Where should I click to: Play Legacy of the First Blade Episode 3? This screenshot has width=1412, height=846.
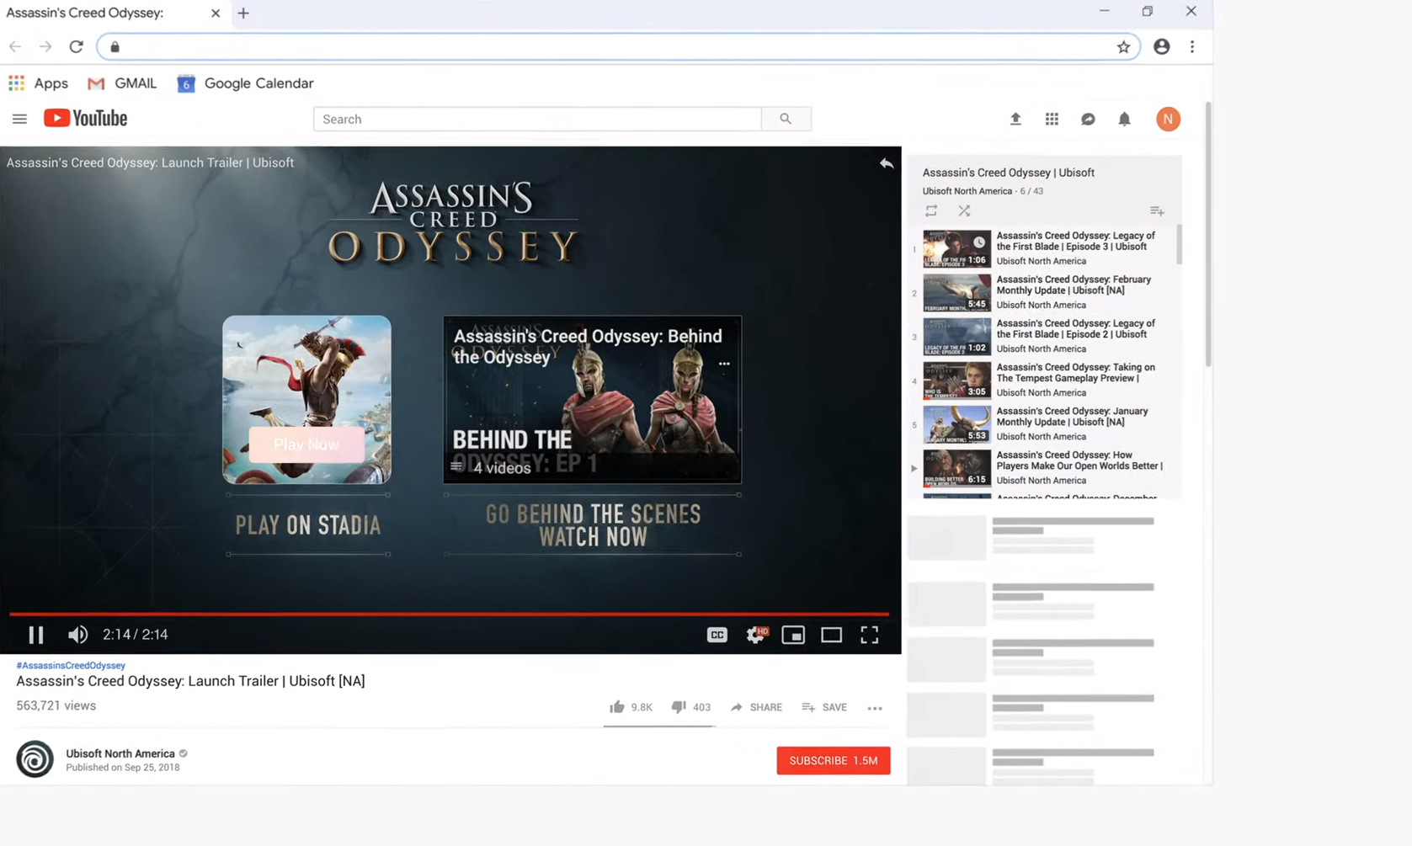tap(1042, 248)
